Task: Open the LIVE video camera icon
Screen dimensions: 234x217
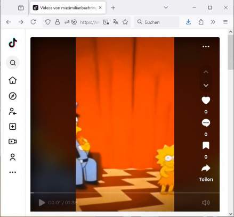Action: [x=13, y=141]
